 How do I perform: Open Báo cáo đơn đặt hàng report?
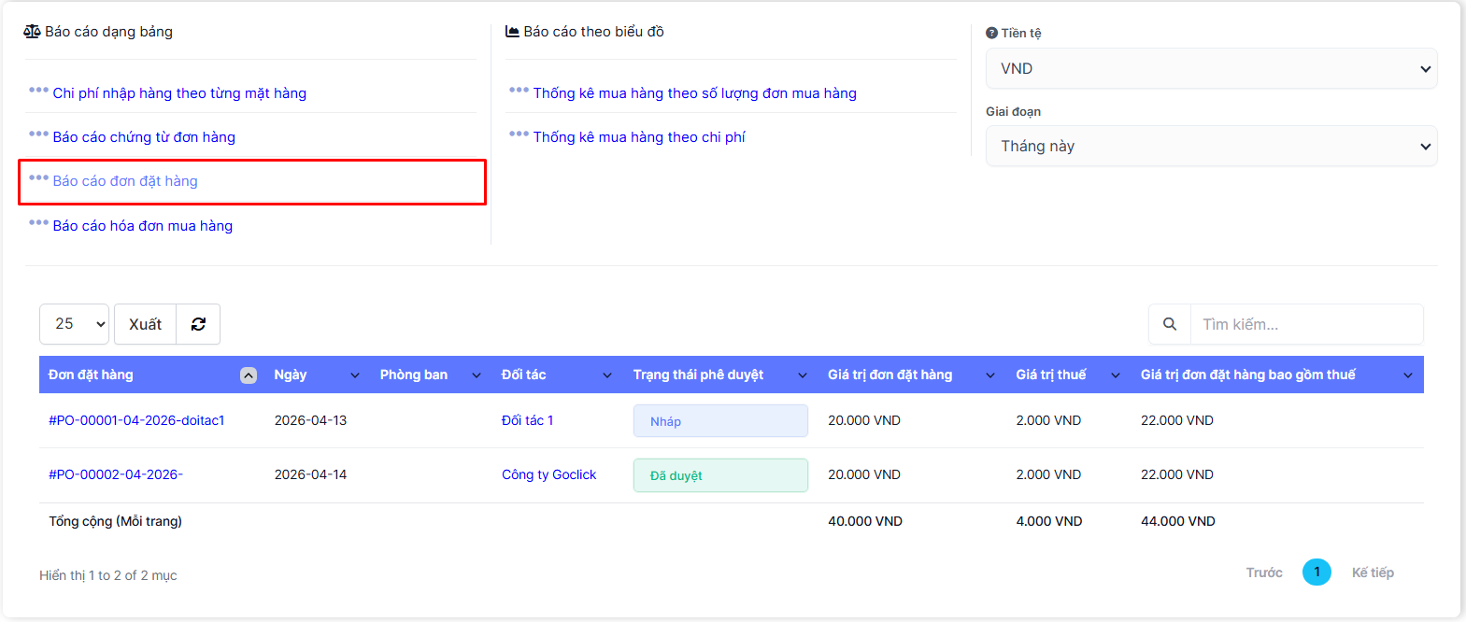pyautogui.click(x=125, y=181)
